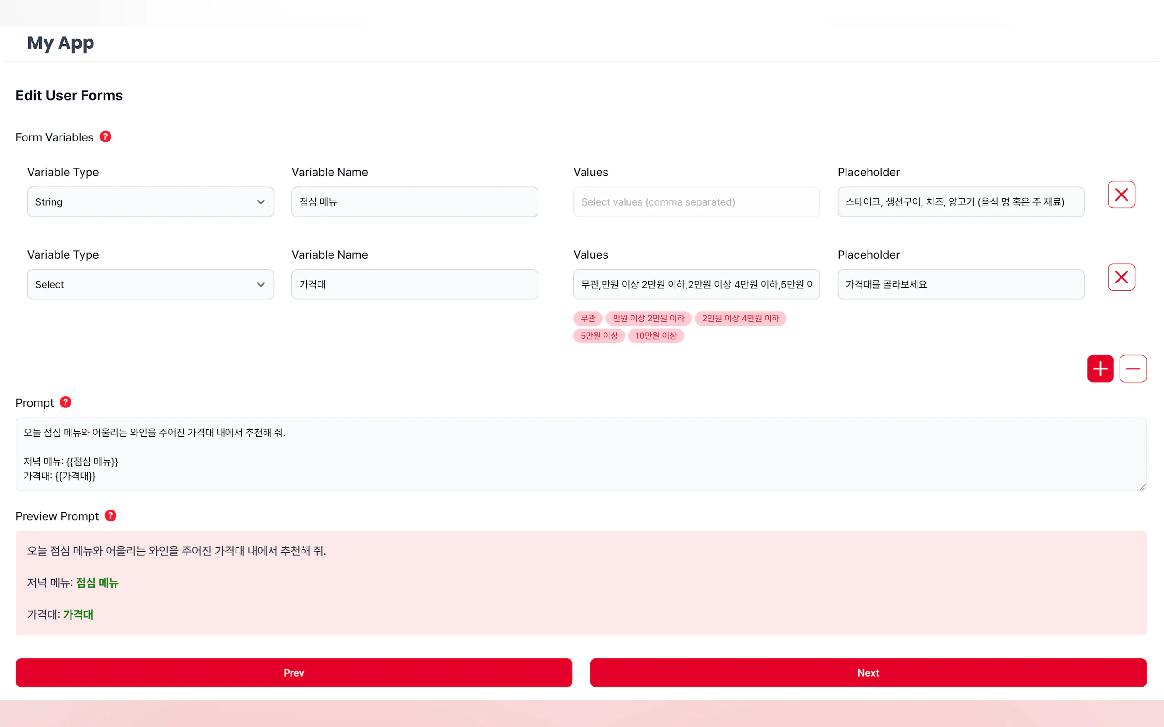The width and height of the screenshot is (1164, 727).
Task: Click the My App title
Action: pyautogui.click(x=60, y=43)
